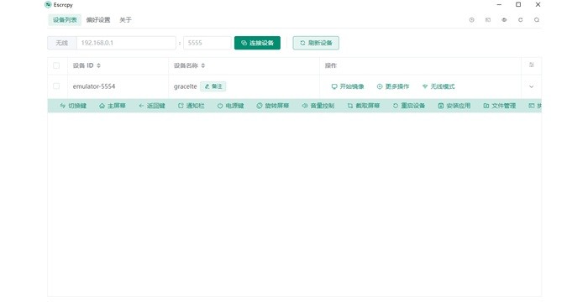
Task: Click the gracelte device name text
Action: pyautogui.click(x=186, y=86)
